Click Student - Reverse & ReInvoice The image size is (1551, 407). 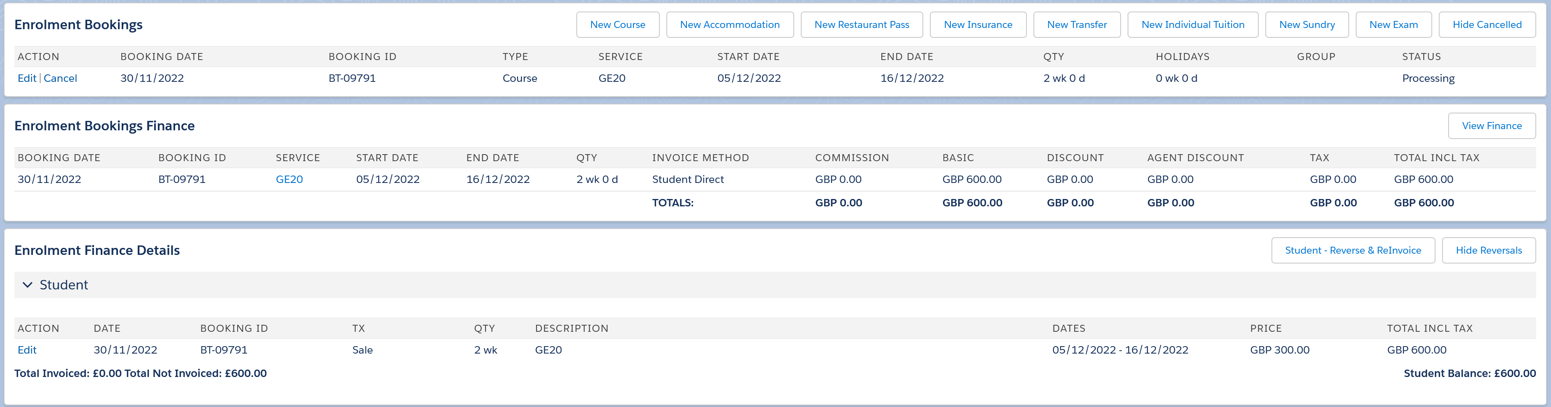(1352, 250)
